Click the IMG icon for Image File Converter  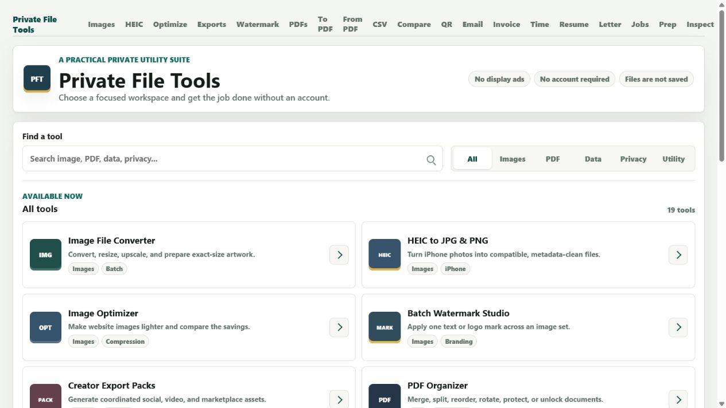tap(45, 254)
